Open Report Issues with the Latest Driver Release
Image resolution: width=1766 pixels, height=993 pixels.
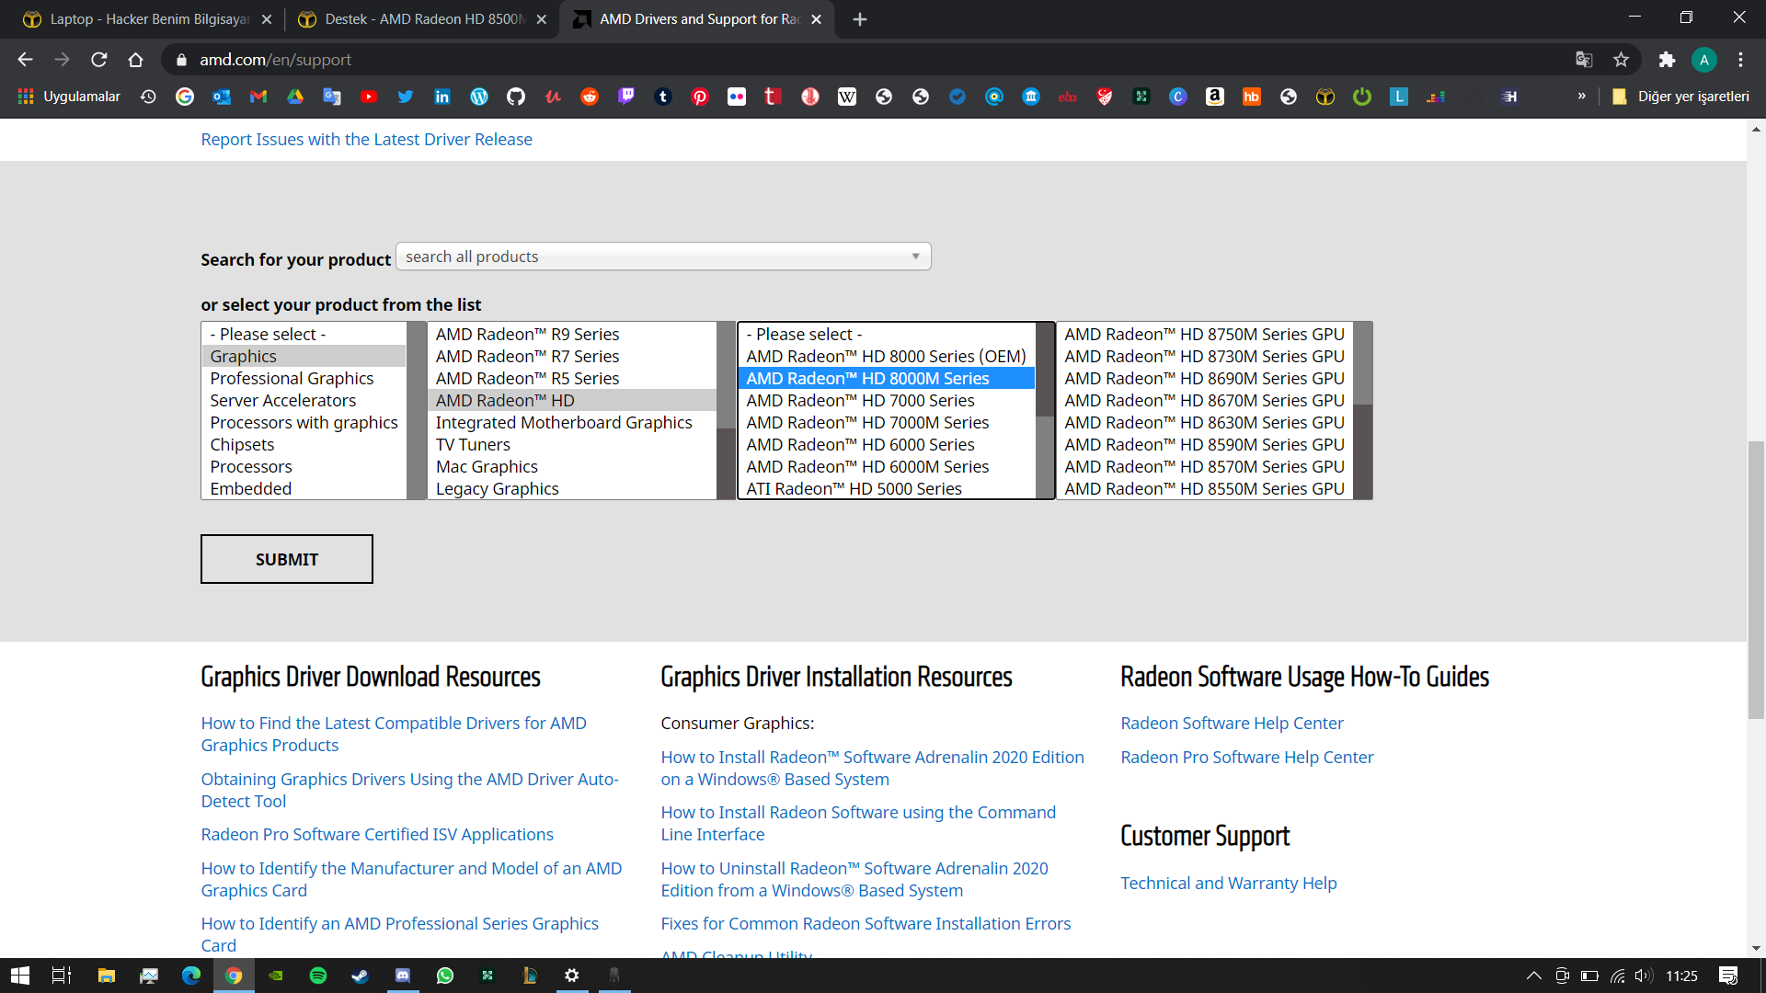click(x=366, y=140)
